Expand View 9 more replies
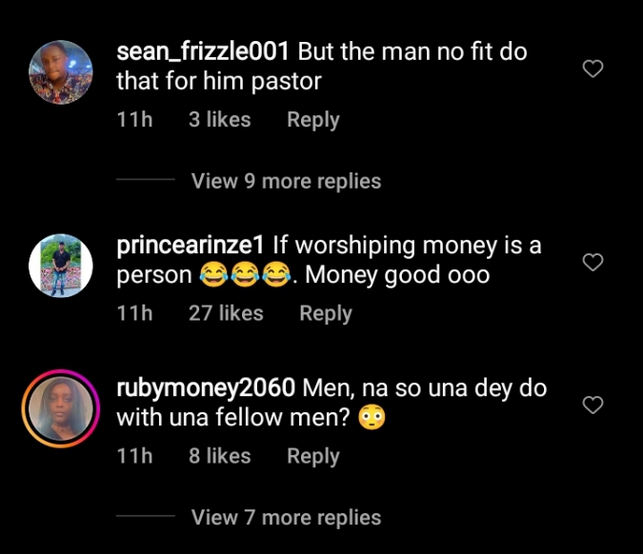Screen dimensions: 643x554 (286, 181)
